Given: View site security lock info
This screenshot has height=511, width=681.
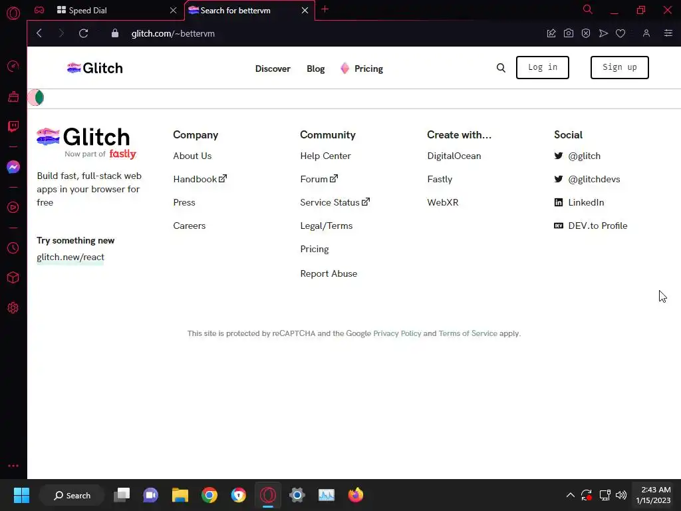Looking at the screenshot, I should 114,33.
